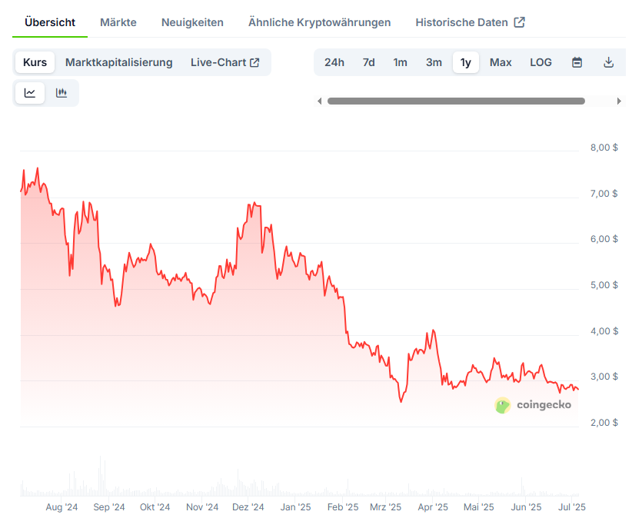Set time range to 24h
This screenshot has height=518, width=632.
pyautogui.click(x=334, y=62)
